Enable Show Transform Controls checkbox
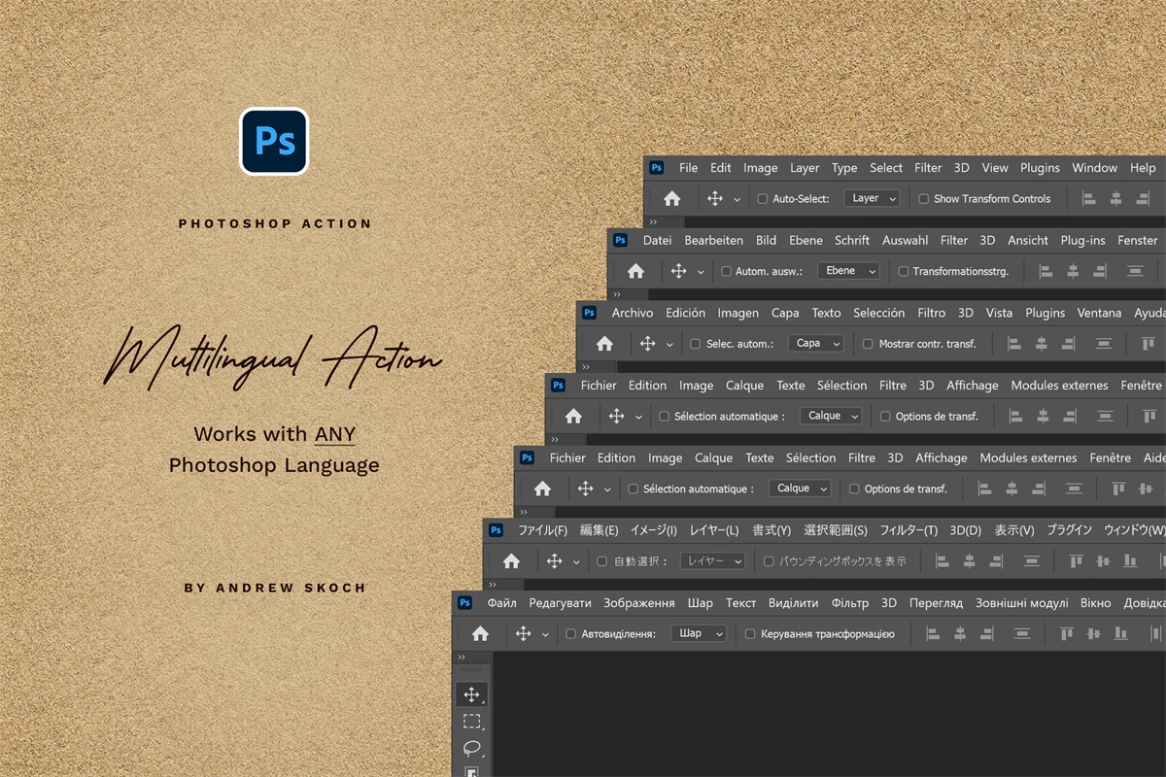Image resolution: width=1166 pixels, height=777 pixels. 924,199
